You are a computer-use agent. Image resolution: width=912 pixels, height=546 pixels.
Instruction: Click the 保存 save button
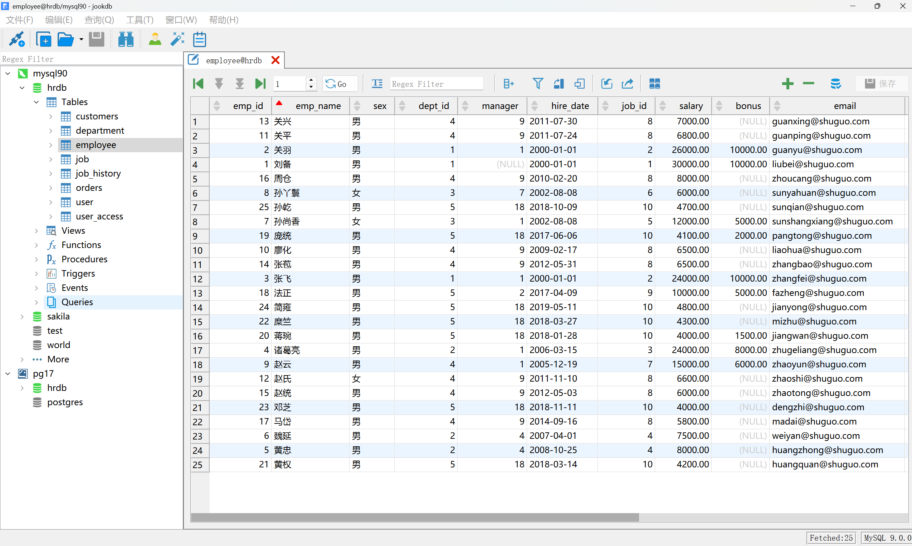pos(882,84)
